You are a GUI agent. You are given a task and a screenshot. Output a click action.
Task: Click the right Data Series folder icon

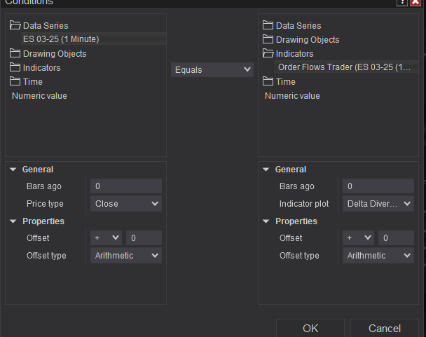(x=268, y=26)
